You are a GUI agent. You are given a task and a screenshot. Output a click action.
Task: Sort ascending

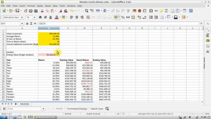click(118, 11)
